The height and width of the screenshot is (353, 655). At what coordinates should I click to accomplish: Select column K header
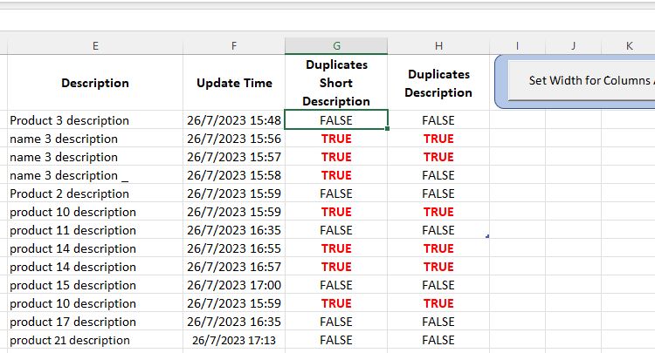(629, 46)
